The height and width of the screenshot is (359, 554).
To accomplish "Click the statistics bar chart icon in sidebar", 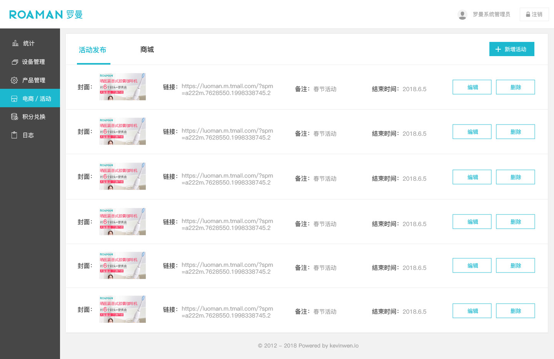I will tap(15, 43).
